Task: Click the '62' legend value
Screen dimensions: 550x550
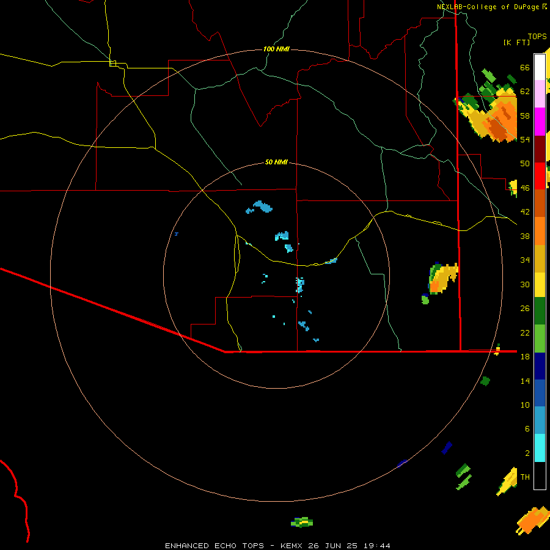Action: (x=525, y=92)
